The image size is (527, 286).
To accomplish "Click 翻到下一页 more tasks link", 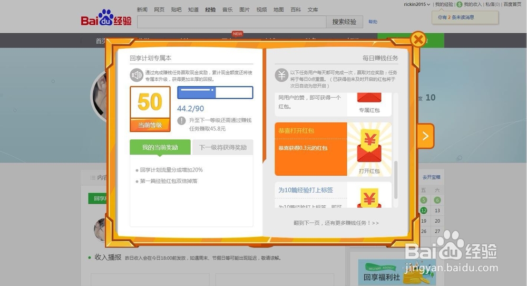I will coord(336,223).
